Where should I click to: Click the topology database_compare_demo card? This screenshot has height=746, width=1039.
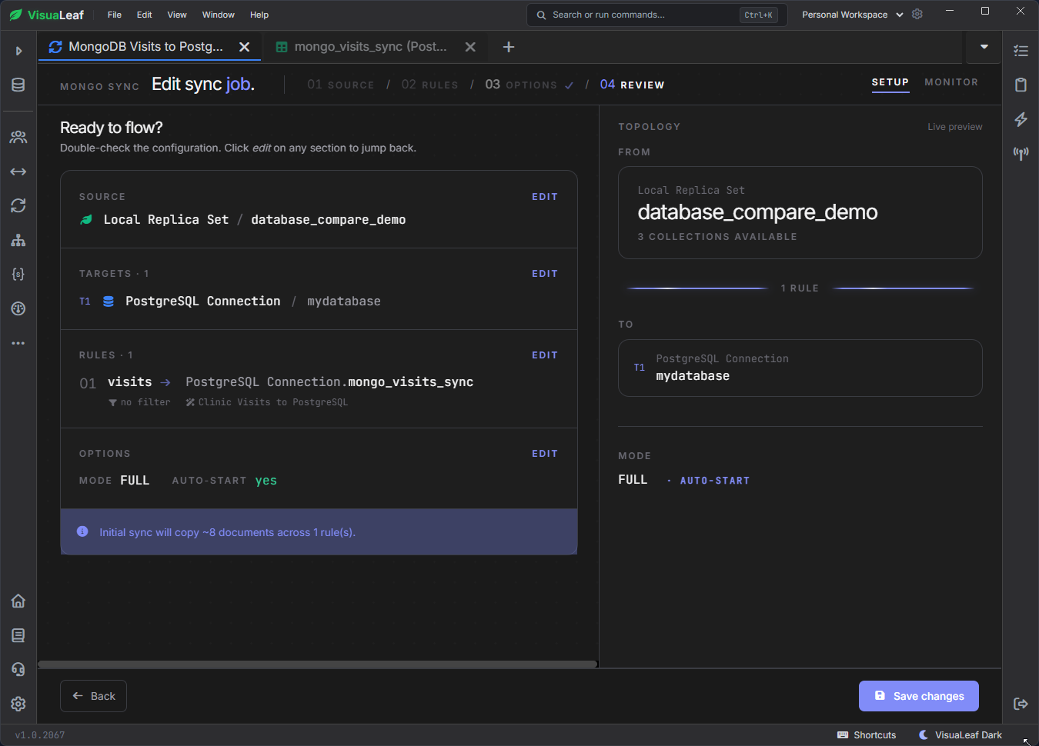(x=800, y=213)
